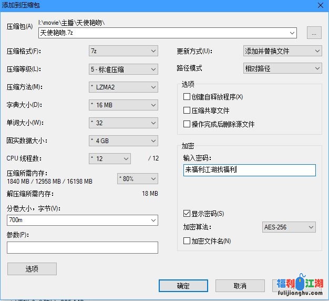Click the browse archive path button

tap(314, 33)
